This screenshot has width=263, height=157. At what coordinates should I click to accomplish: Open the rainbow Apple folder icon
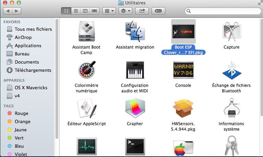click(183, 147)
